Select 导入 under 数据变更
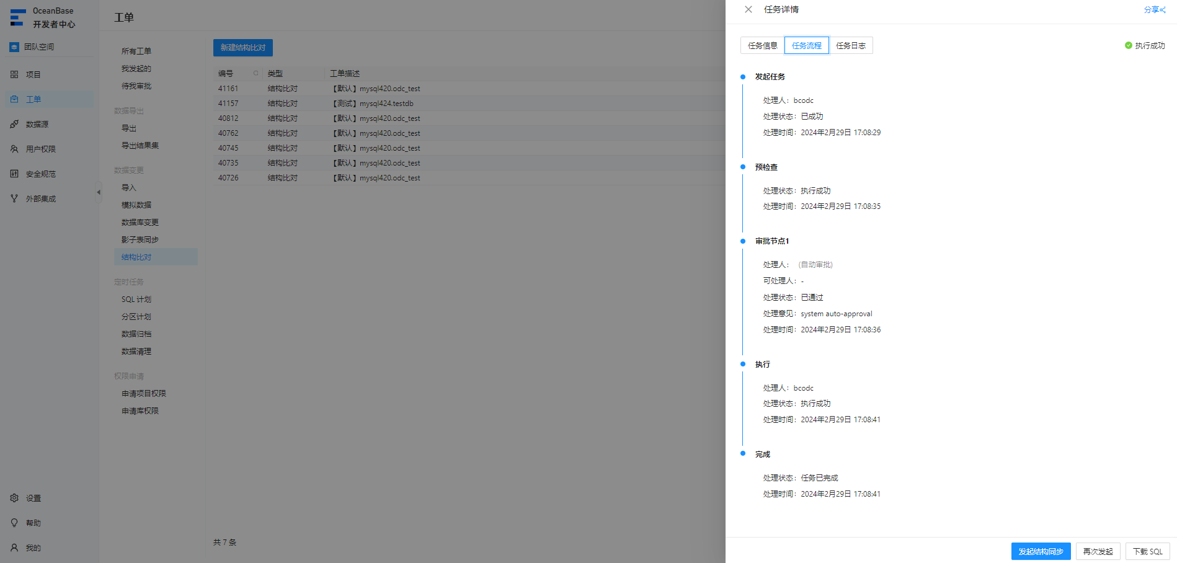Viewport: 1177px width, 563px height. [x=129, y=187]
